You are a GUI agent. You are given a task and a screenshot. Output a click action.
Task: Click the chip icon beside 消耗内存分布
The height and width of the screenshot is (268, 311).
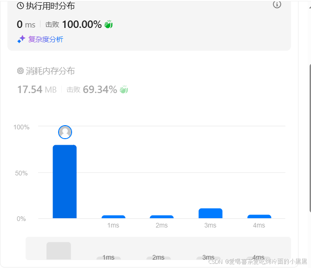click(20, 71)
